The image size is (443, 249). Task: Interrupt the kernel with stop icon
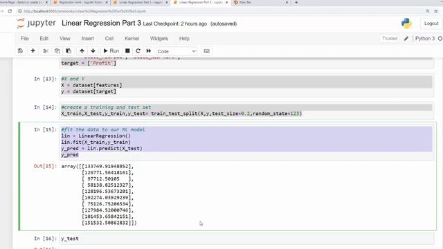[x=127, y=51]
